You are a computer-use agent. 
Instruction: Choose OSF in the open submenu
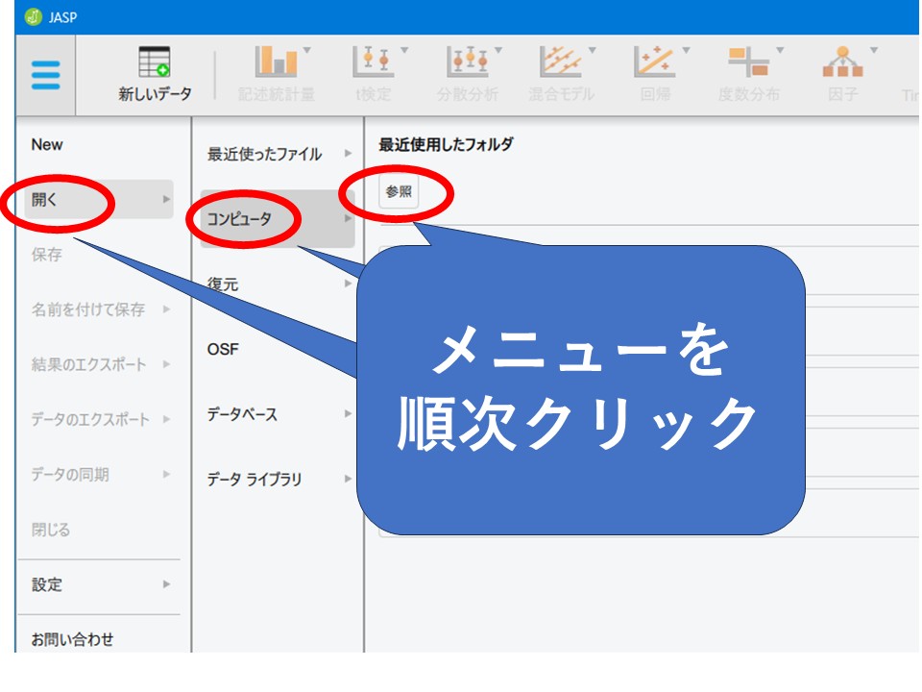pos(223,350)
